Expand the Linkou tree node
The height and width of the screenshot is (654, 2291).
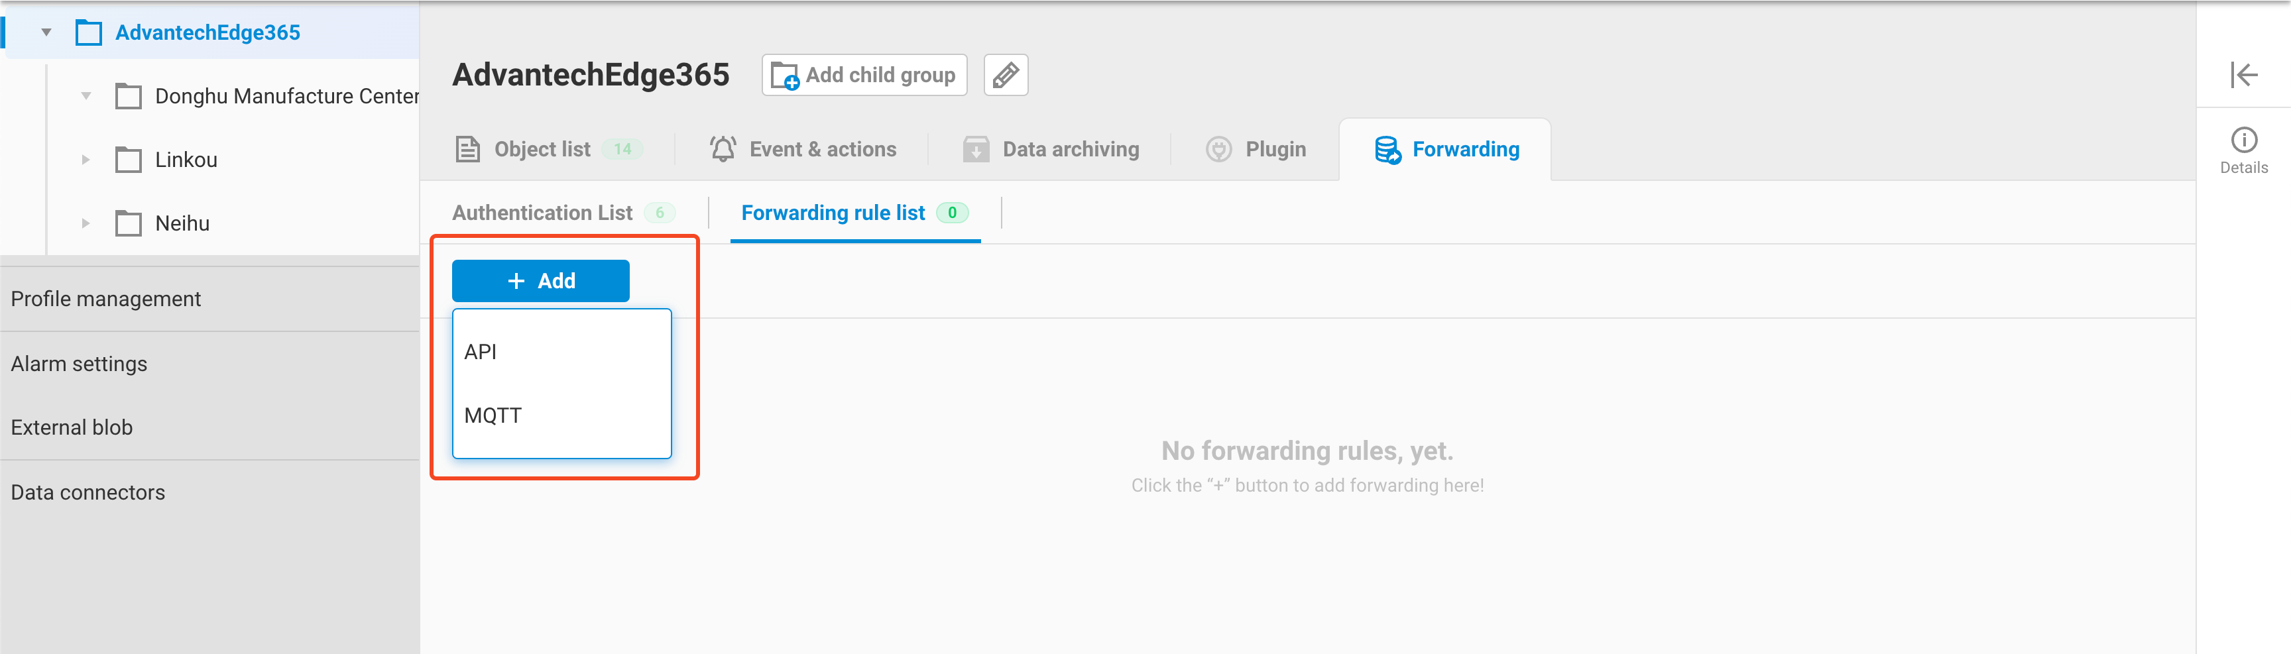tap(86, 159)
